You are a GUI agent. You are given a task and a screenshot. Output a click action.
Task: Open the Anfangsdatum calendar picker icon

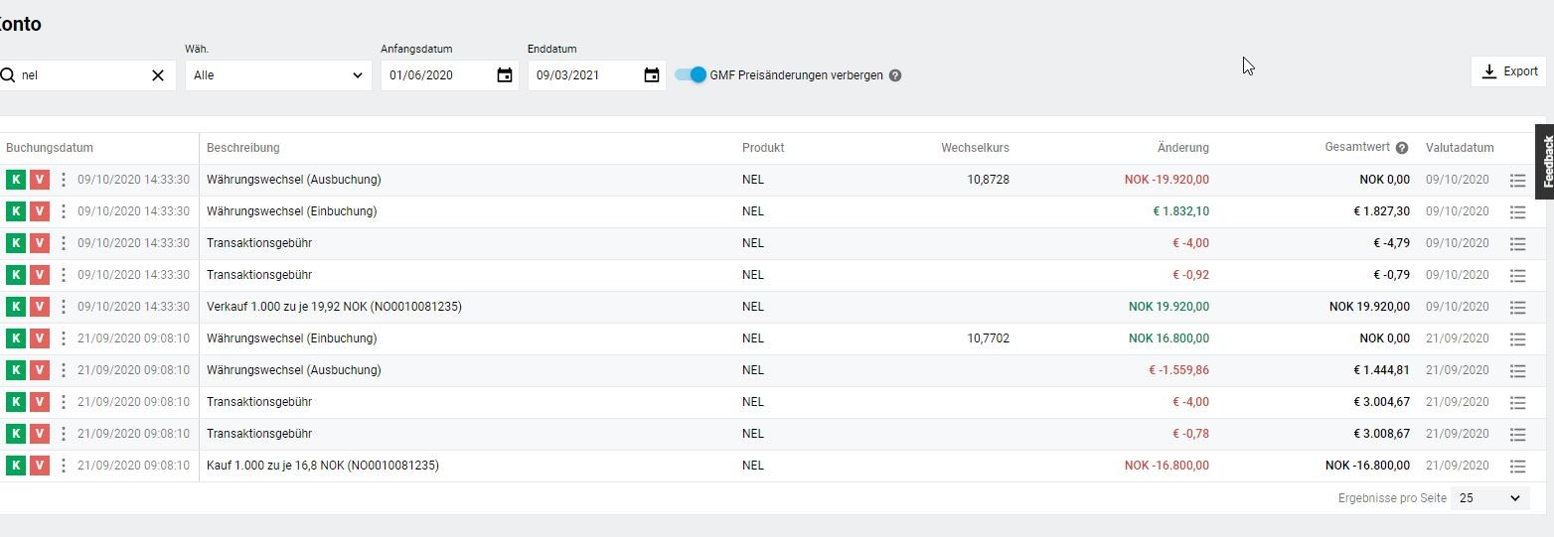[x=505, y=75]
